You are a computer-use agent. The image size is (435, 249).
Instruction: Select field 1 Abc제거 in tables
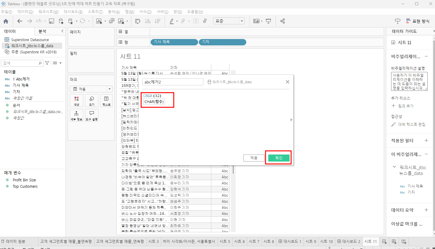[21, 79]
